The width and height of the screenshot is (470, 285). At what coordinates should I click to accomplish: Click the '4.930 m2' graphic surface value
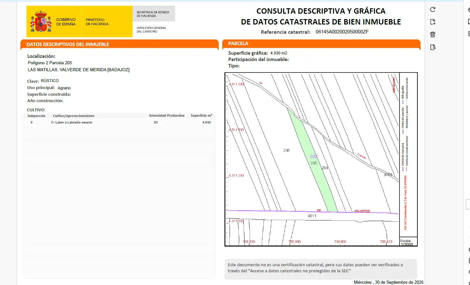(279, 53)
